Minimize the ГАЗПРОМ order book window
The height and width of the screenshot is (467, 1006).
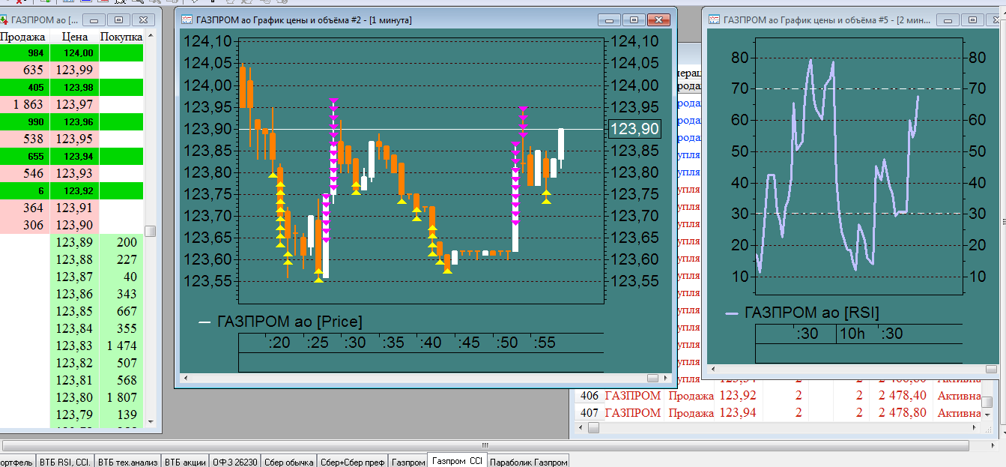(x=94, y=20)
